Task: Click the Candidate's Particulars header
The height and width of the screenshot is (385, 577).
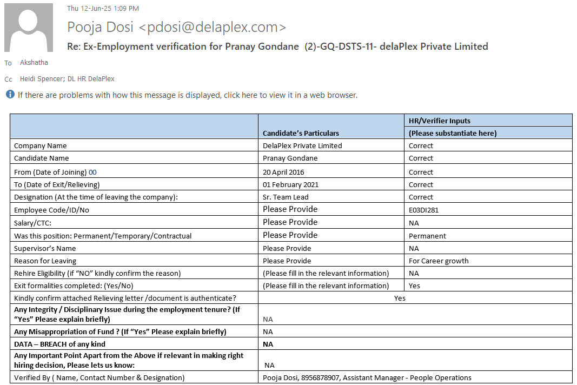Action: coord(301,133)
